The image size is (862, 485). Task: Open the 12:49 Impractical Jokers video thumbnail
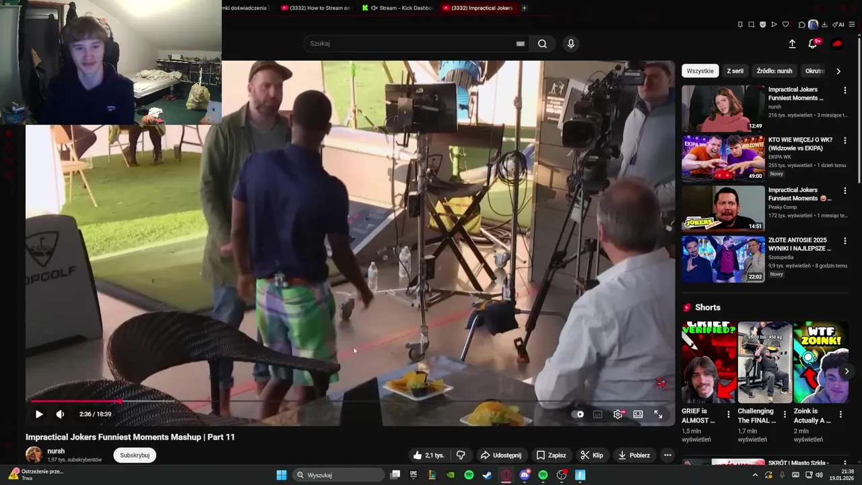point(723,108)
